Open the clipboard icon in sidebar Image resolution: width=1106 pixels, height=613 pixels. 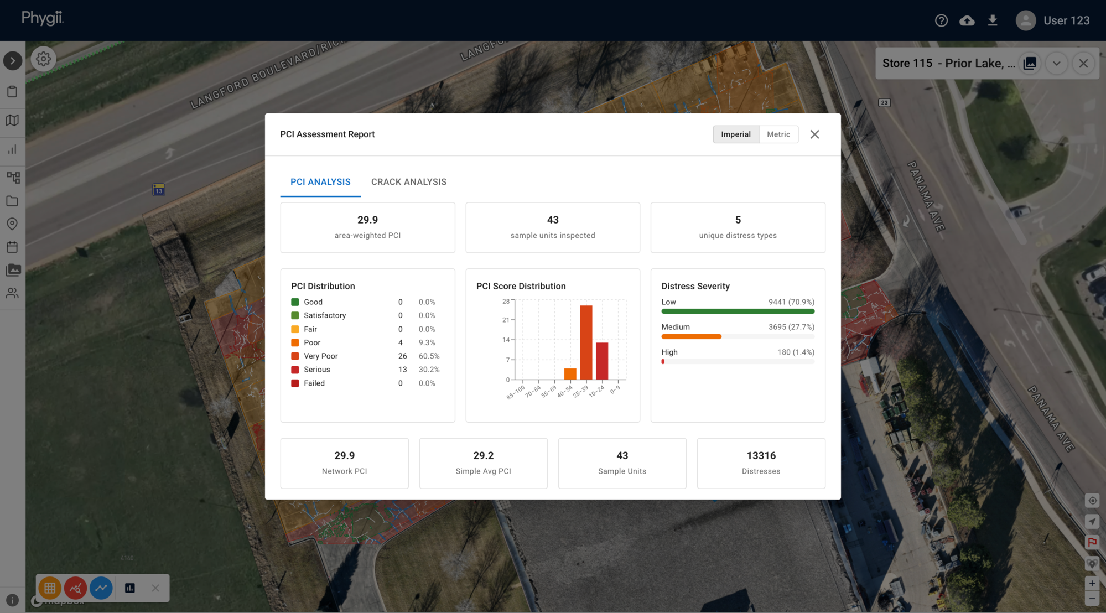point(12,91)
